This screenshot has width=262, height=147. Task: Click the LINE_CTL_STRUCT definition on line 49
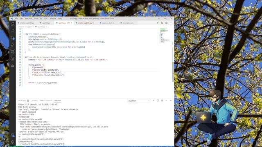[x=43, y=34]
